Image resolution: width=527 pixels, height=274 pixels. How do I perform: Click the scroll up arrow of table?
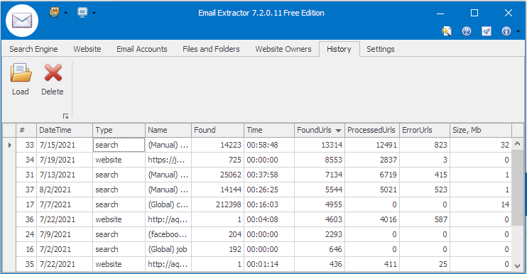point(518,143)
